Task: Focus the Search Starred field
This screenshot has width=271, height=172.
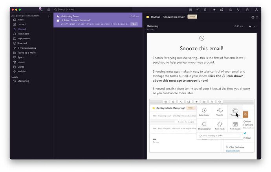Action: 93,9
